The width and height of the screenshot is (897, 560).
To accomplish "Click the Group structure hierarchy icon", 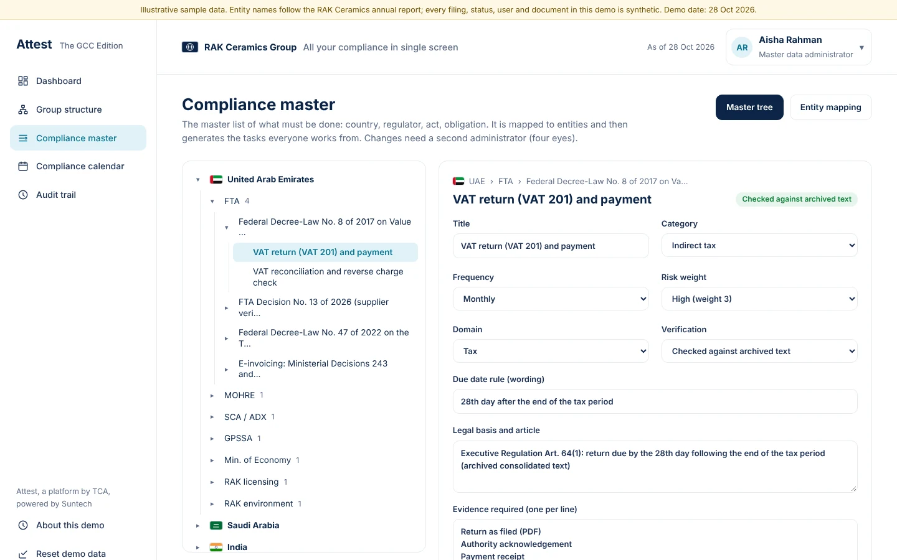I will click(x=23, y=110).
